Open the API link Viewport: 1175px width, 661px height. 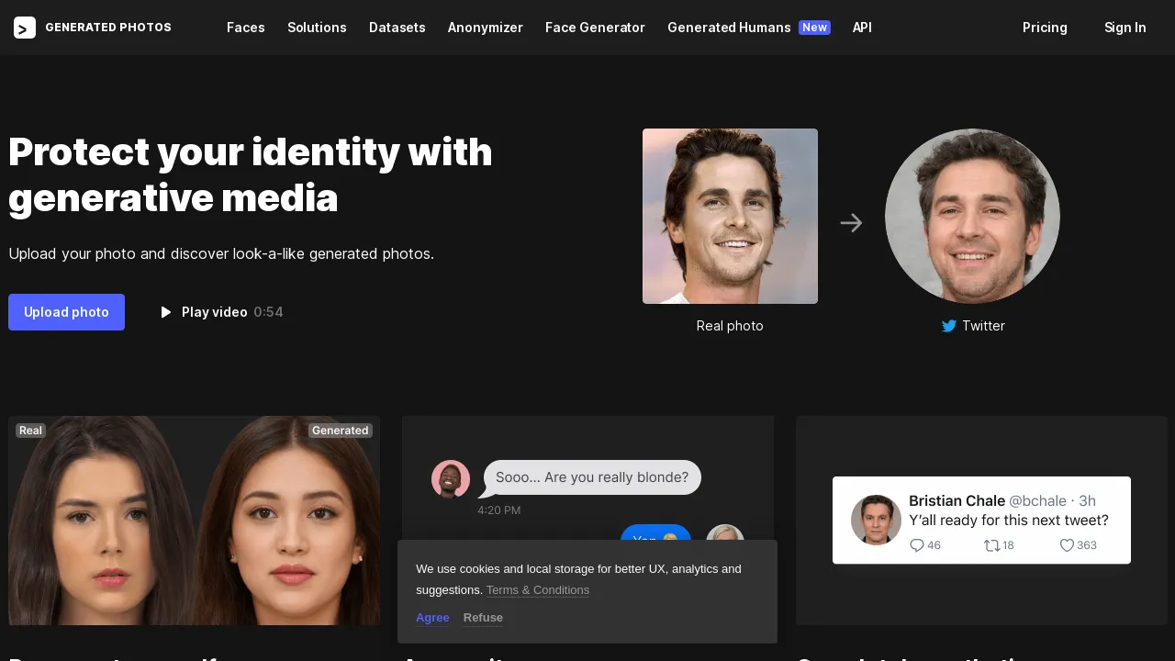click(x=862, y=28)
